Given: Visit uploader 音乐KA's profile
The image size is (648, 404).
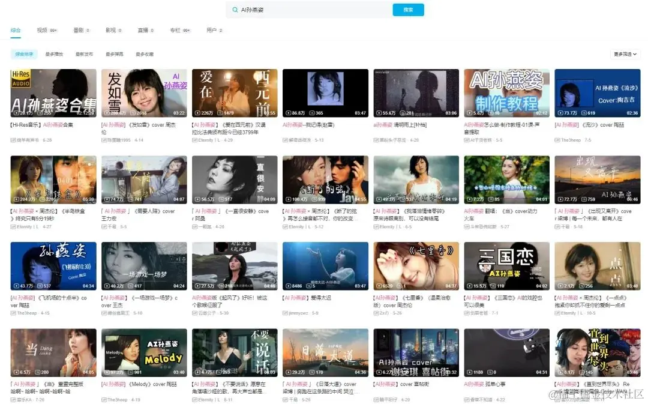Looking at the screenshot, I should click(x=25, y=400).
